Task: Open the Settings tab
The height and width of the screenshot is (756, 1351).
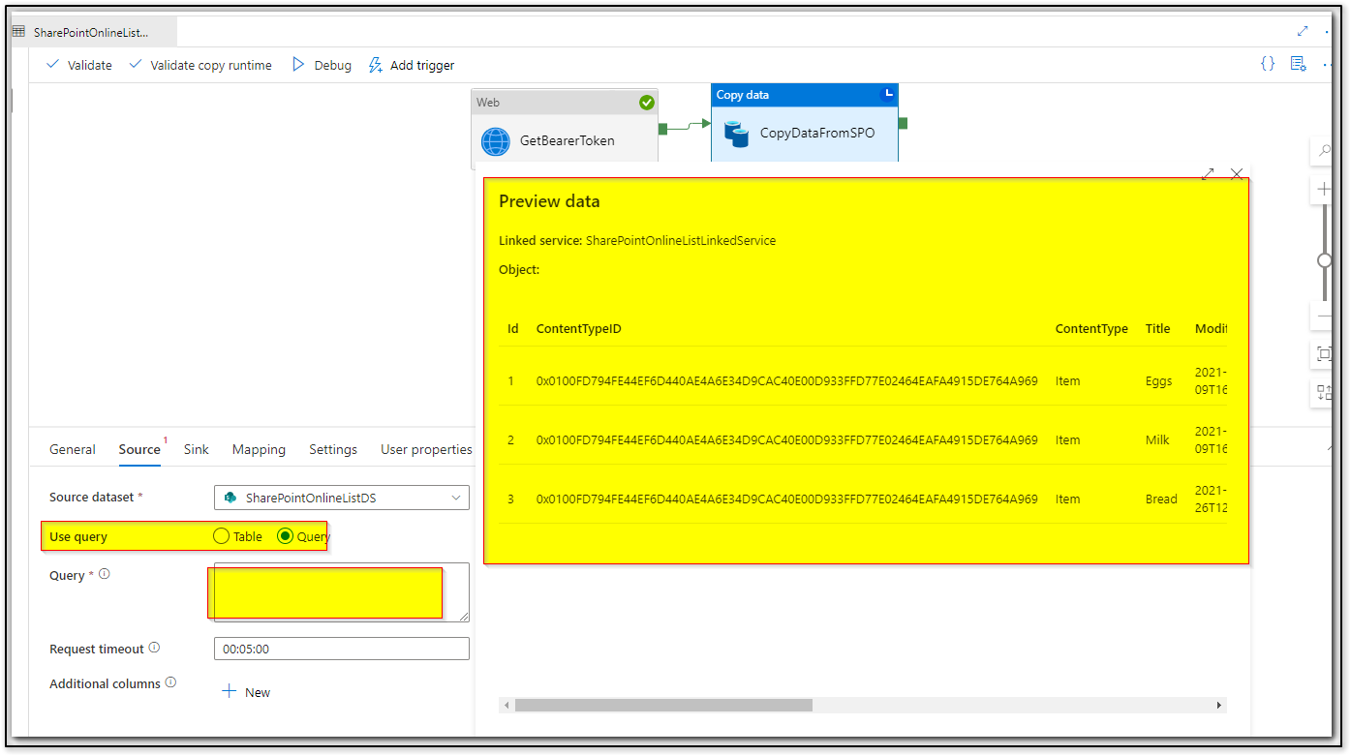Action: [333, 449]
